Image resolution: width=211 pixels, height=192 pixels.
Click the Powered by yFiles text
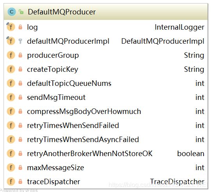point(19,190)
